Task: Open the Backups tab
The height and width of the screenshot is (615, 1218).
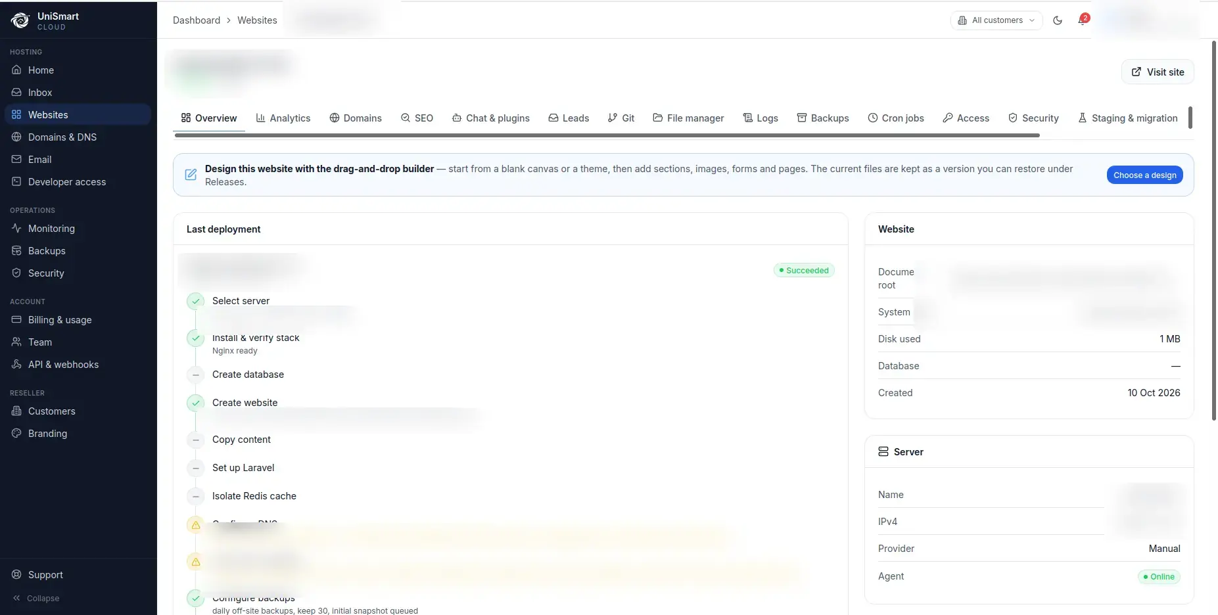Action: point(823,118)
